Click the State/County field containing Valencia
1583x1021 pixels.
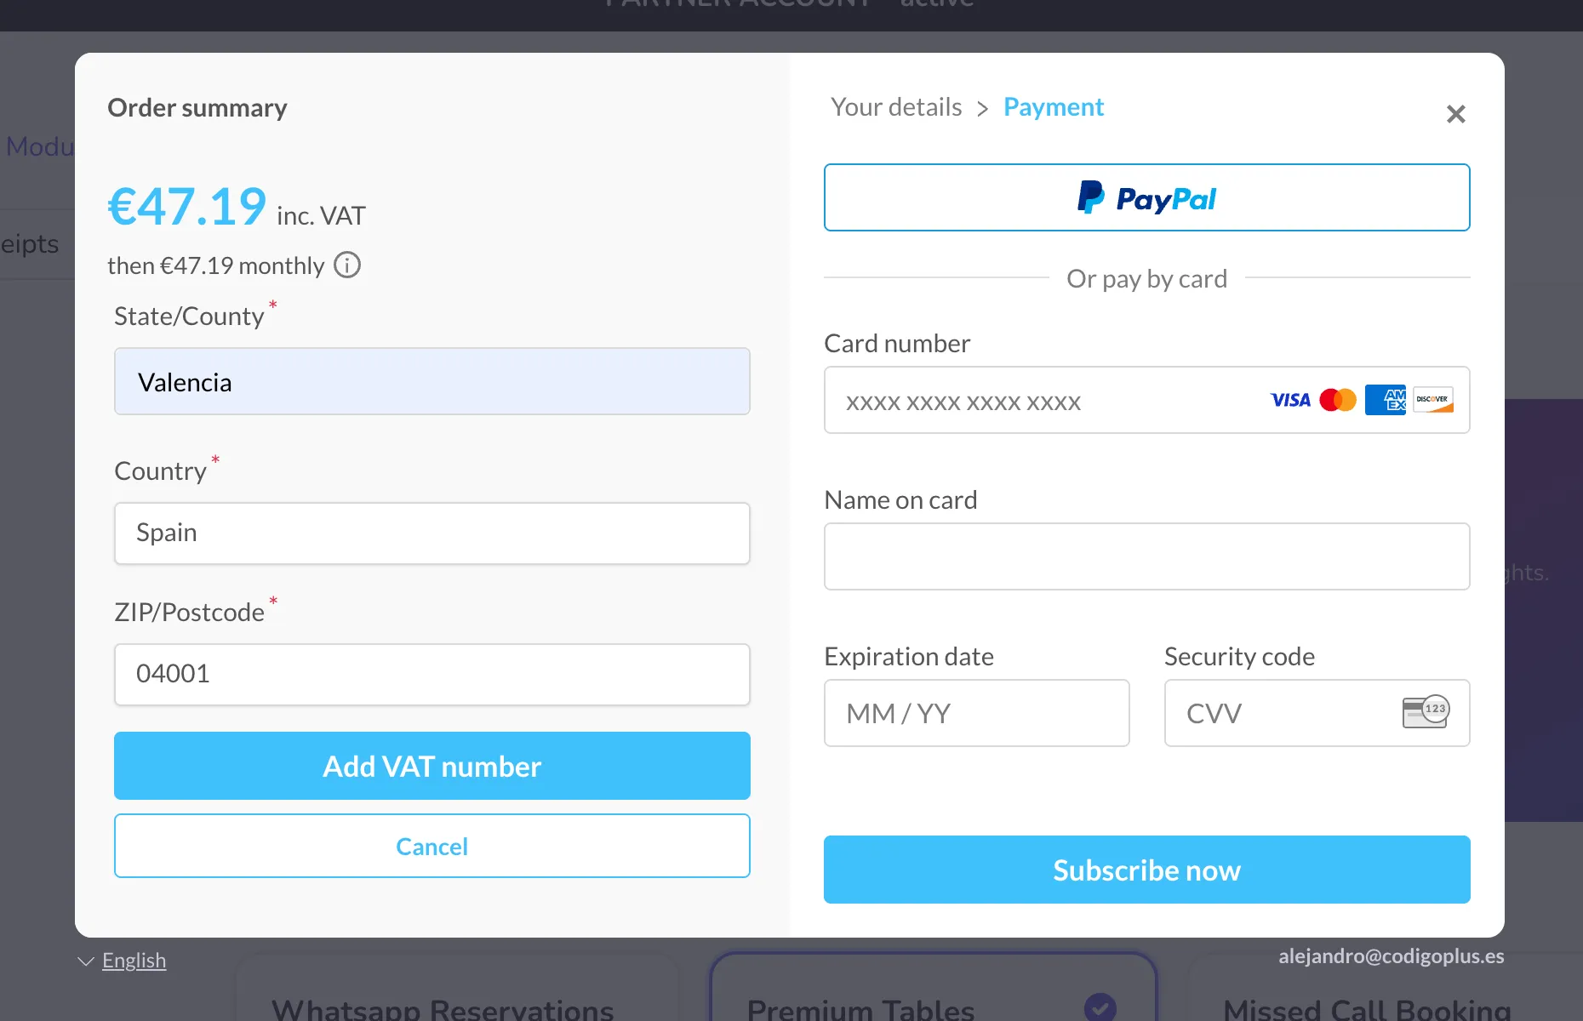[431, 382]
